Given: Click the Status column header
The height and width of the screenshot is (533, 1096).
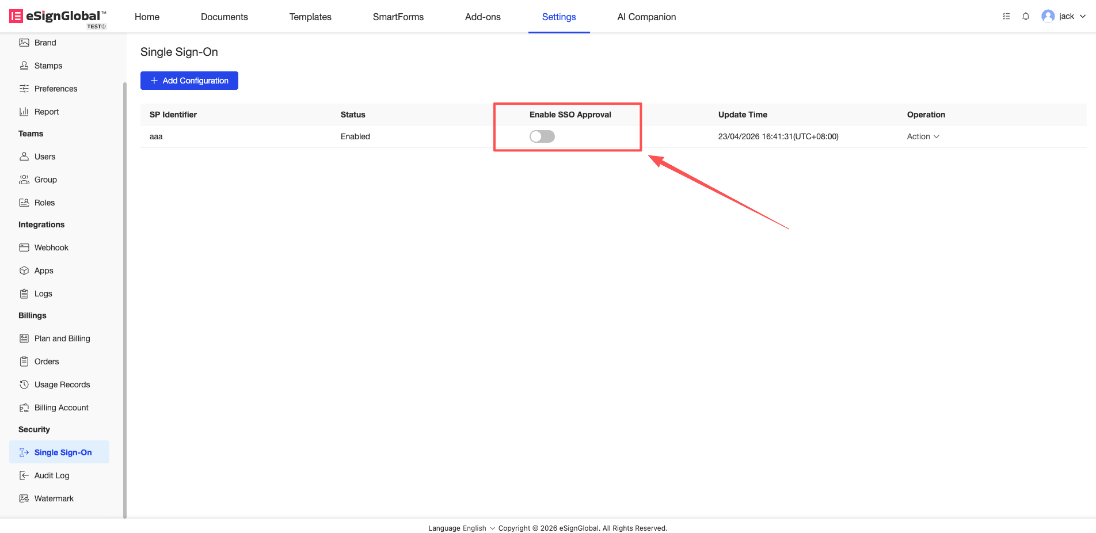Looking at the screenshot, I should coord(353,115).
